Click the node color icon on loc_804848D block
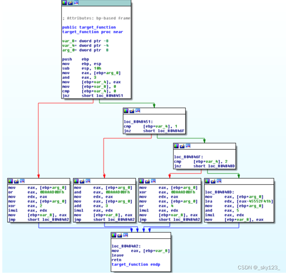The height and width of the screenshot is (274, 286). [207, 181]
